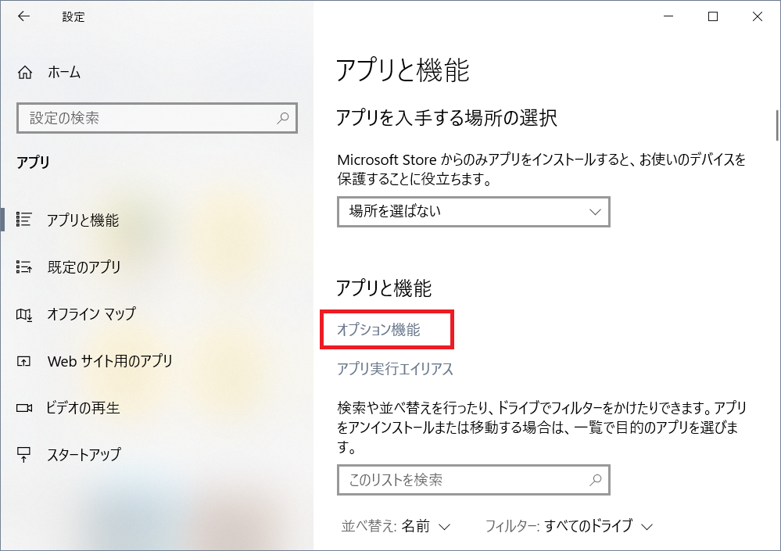The width and height of the screenshot is (781, 551).
Task: Expand フィルター: すべてのドライブ dropdown
Action: coord(569,526)
